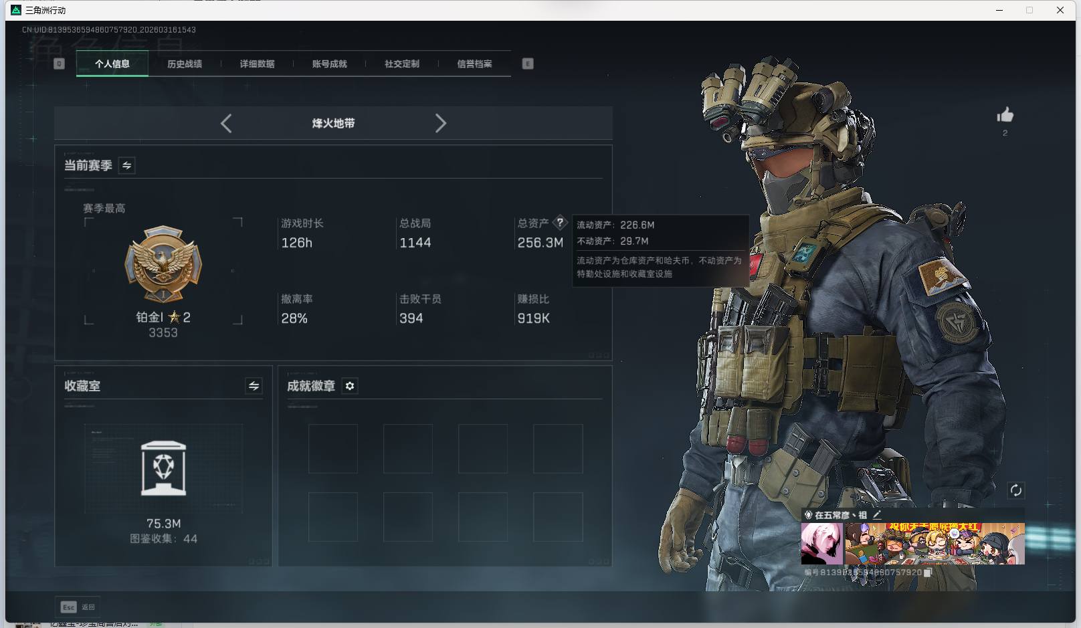
Task: Switch to the 历史战绩 tab
Action: (185, 64)
